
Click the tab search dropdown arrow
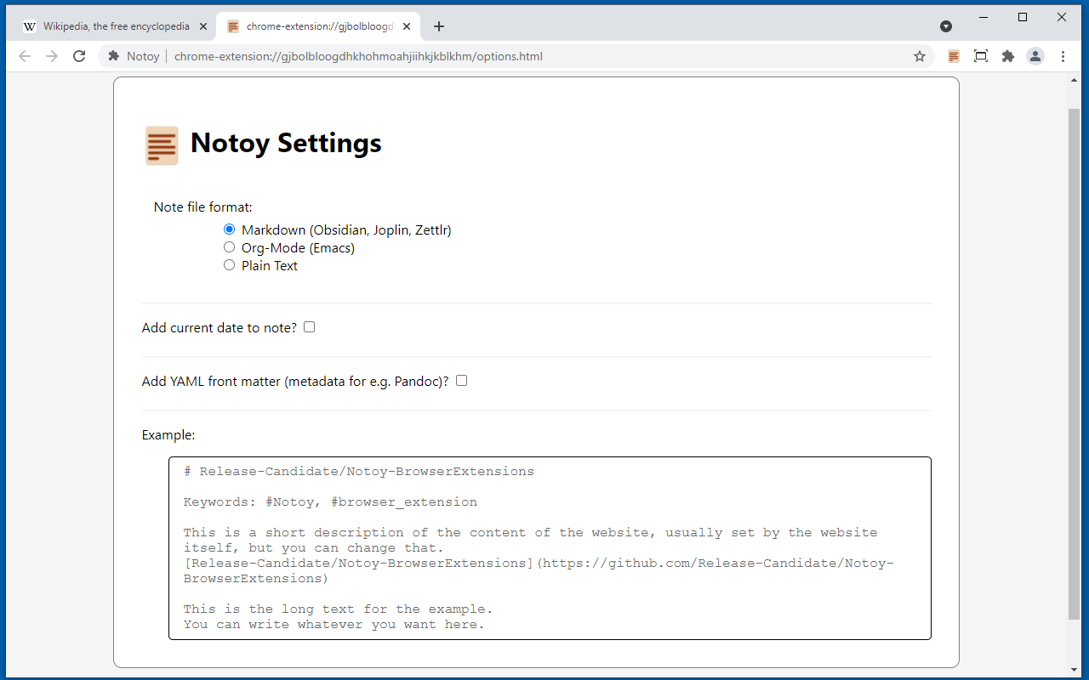pyautogui.click(x=946, y=26)
